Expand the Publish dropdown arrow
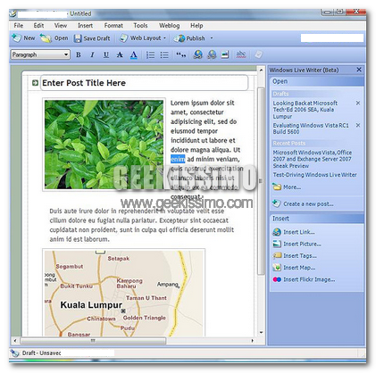The height and width of the screenshot is (373, 376). click(x=212, y=38)
